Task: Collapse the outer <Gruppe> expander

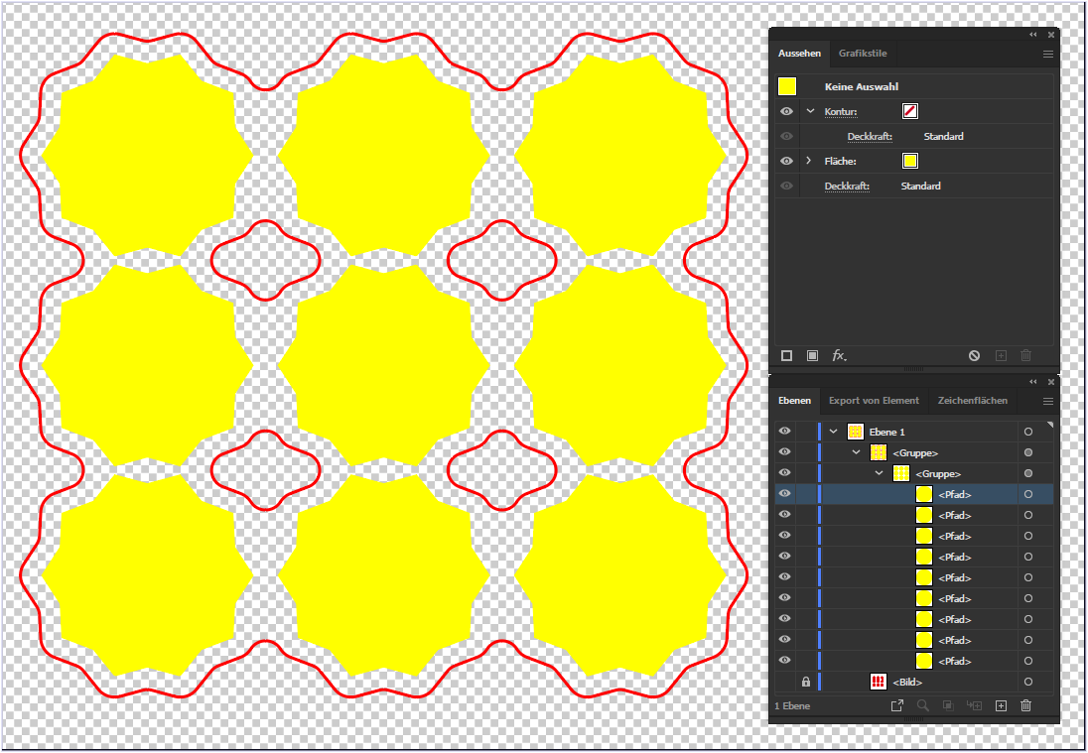Action: pos(856,451)
